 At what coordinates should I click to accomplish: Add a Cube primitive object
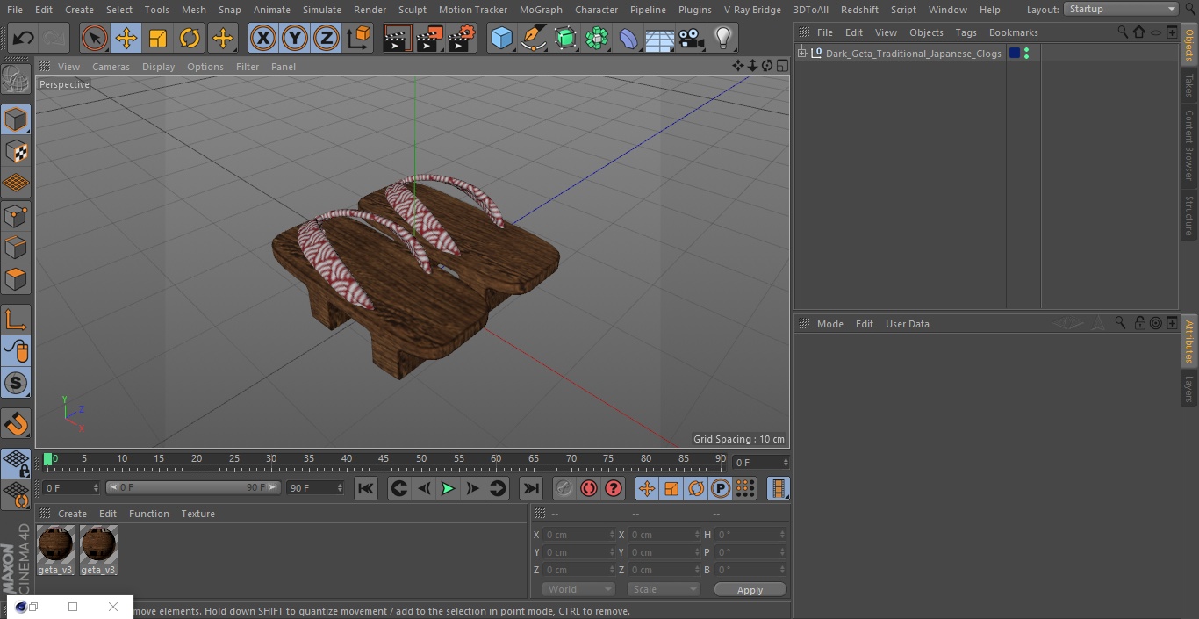502,38
